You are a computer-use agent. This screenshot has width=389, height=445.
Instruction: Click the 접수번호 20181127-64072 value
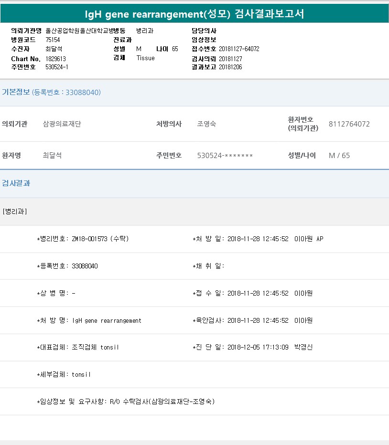coord(239,49)
